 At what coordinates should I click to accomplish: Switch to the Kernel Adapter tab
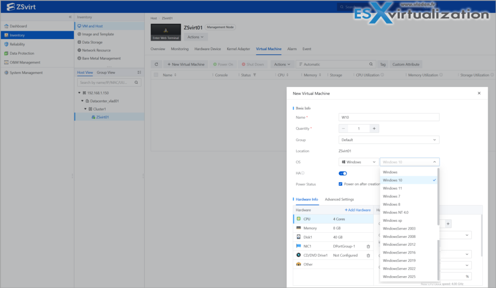(238, 49)
